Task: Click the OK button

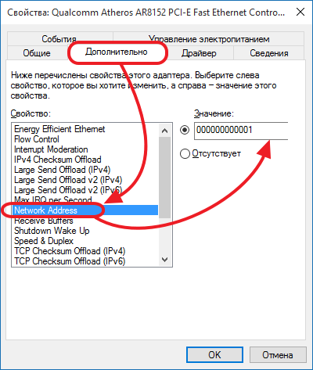Action: [x=214, y=355]
